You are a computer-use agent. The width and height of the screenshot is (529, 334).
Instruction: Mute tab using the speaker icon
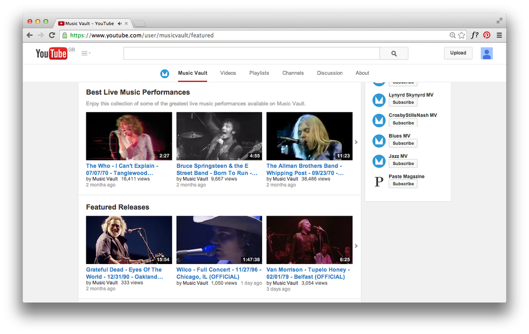[x=120, y=23]
